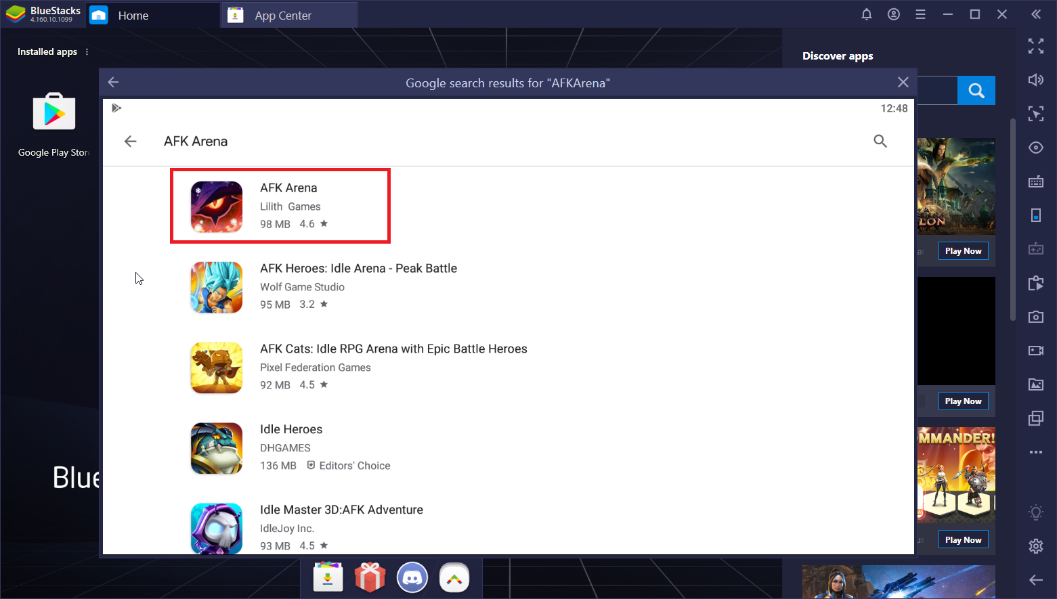The width and height of the screenshot is (1057, 599).
Task: Click Play Now on Commander game card
Action: (x=963, y=540)
